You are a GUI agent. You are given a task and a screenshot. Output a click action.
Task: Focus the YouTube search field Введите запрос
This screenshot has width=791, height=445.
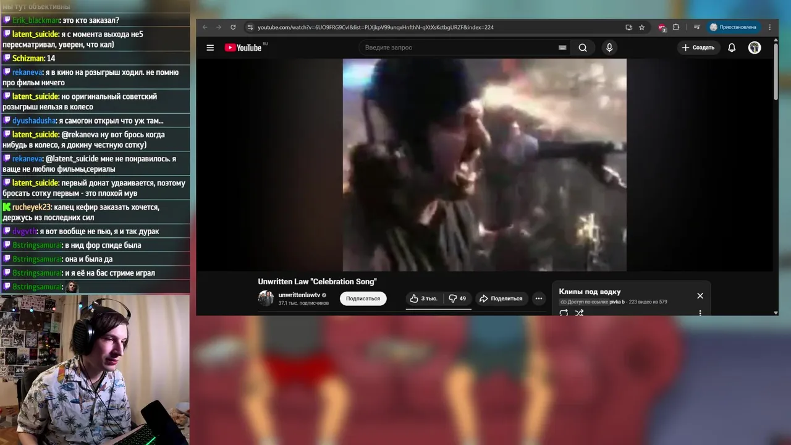point(457,48)
